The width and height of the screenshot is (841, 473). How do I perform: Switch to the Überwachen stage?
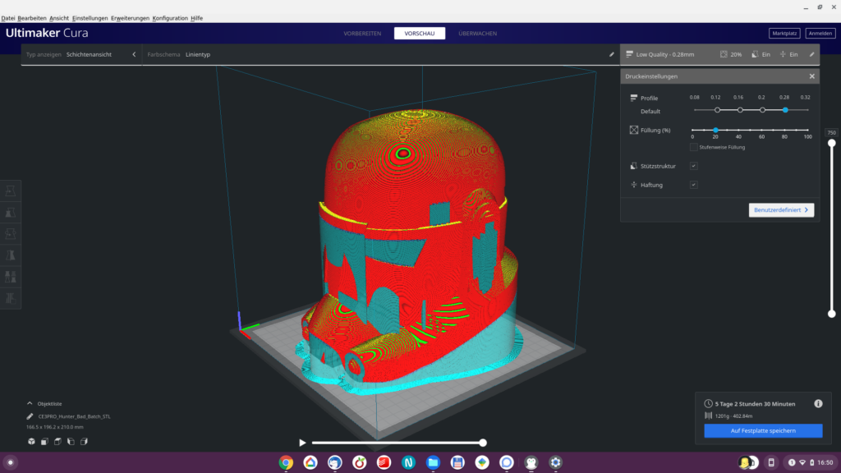pyautogui.click(x=477, y=33)
